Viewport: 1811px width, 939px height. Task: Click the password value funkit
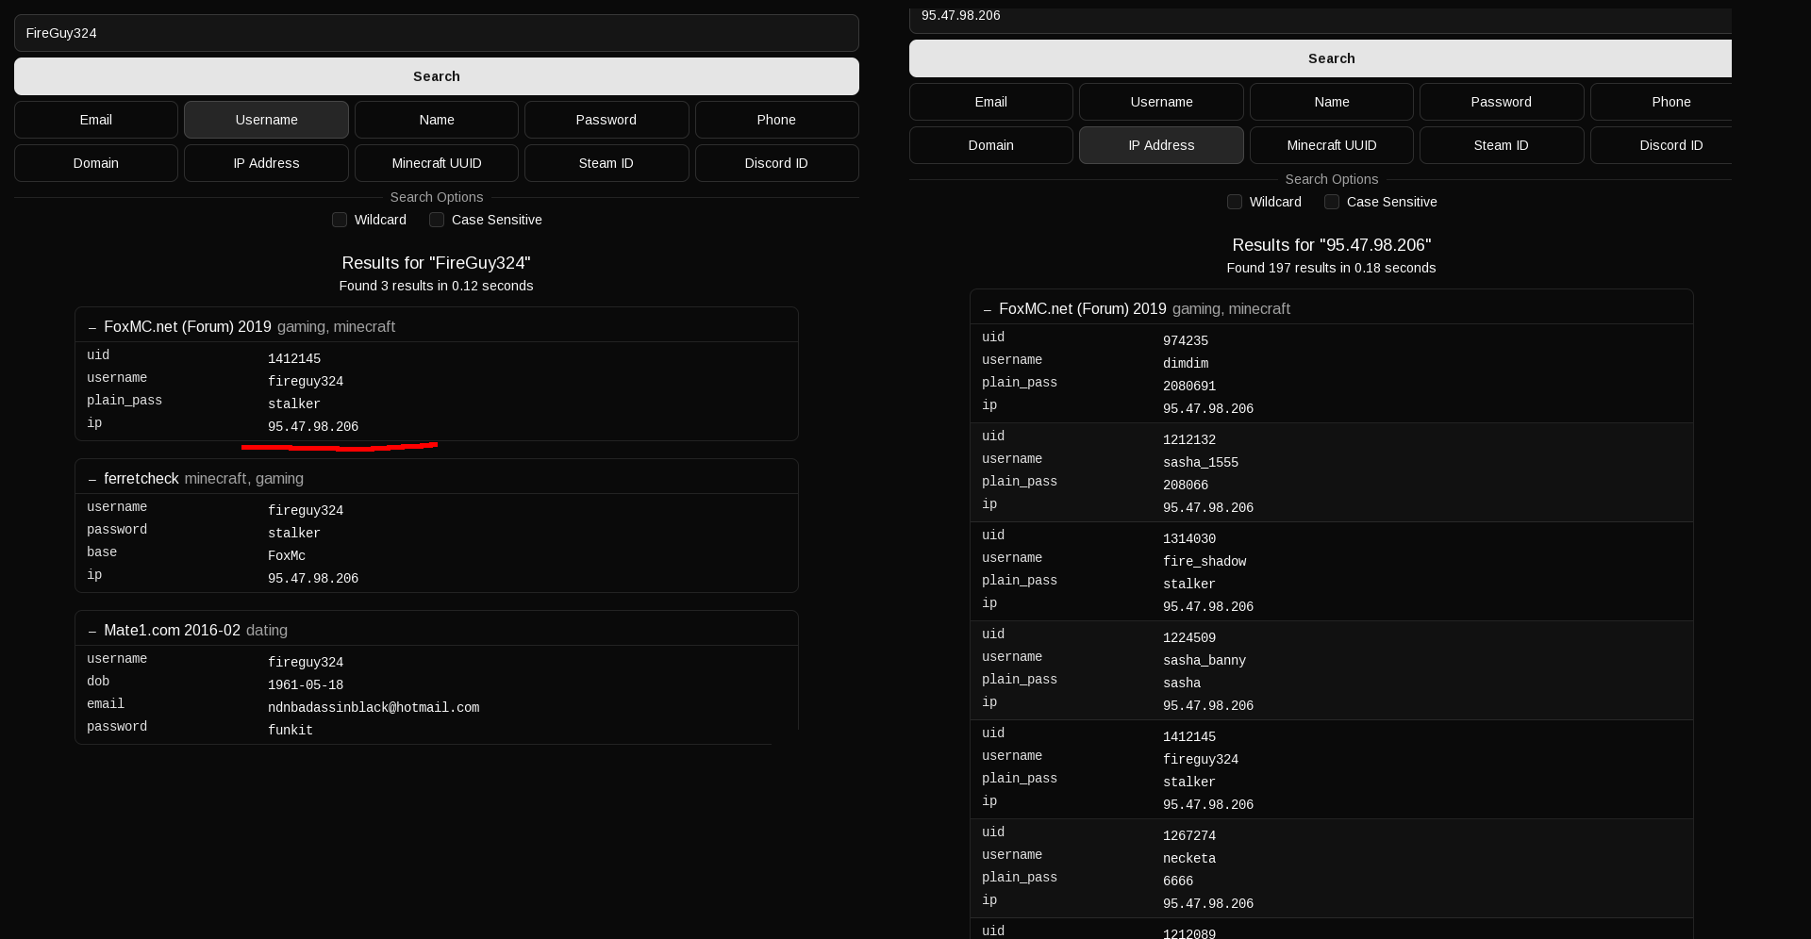291,731
